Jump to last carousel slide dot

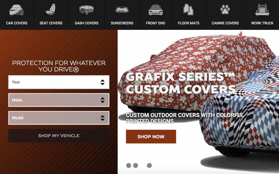click(x=149, y=166)
